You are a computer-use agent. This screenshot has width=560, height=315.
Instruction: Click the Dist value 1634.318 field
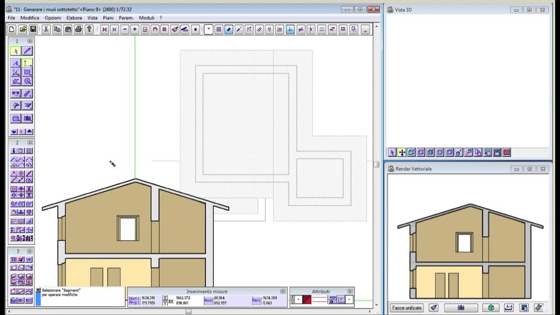click(149, 298)
